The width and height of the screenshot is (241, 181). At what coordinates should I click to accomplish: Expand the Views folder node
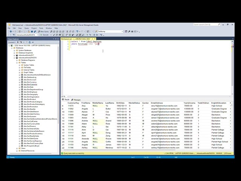17,148
